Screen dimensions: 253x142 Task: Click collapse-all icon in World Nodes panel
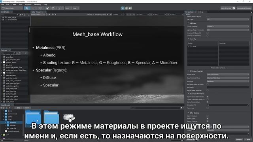(28, 15)
